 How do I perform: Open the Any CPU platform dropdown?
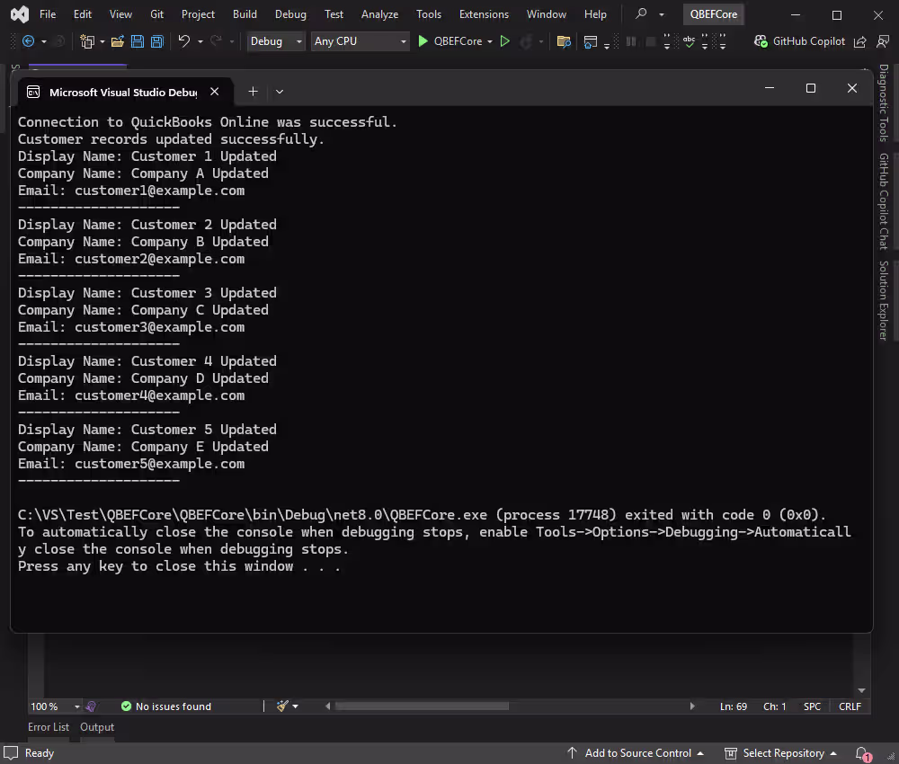pyautogui.click(x=360, y=41)
